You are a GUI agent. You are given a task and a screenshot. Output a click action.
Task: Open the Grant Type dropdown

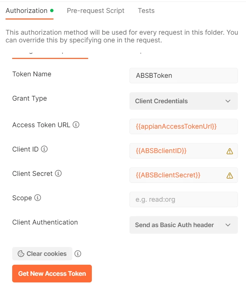pyautogui.click(x=183, y=101)
